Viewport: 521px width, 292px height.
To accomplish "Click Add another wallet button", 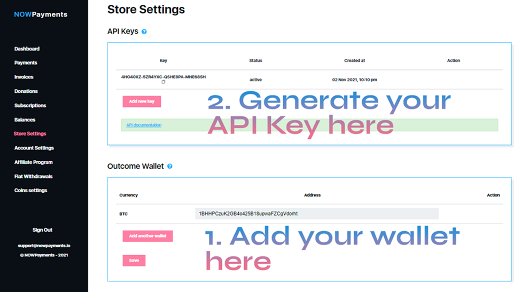I will coord(147,236).
